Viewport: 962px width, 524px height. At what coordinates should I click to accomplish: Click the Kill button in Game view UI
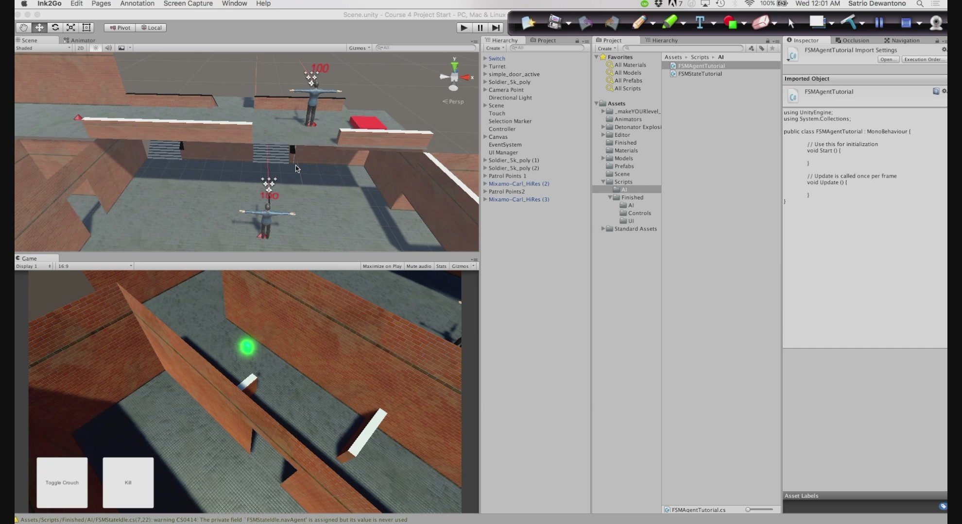tap(127, 482)
